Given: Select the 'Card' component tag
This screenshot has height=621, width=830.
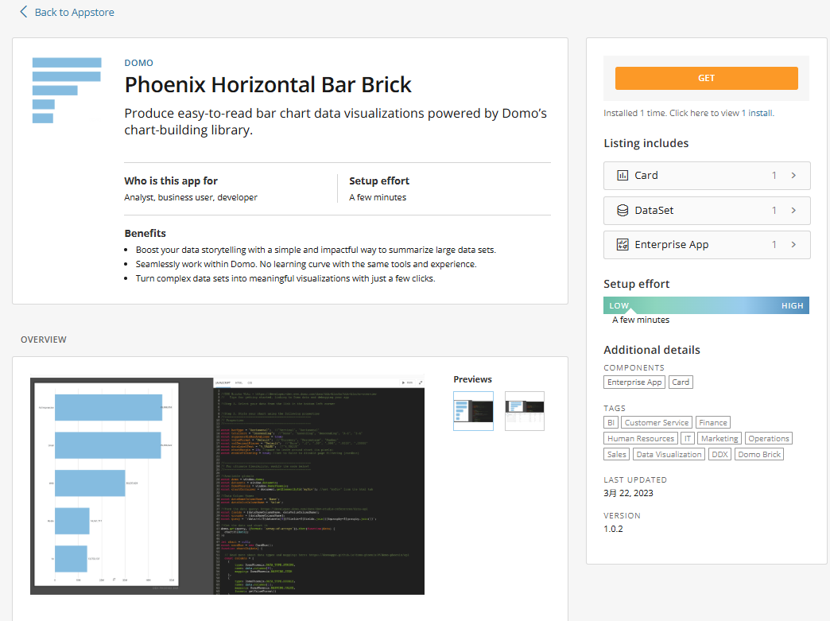Looking at the screenshot, I should [681, 382].
